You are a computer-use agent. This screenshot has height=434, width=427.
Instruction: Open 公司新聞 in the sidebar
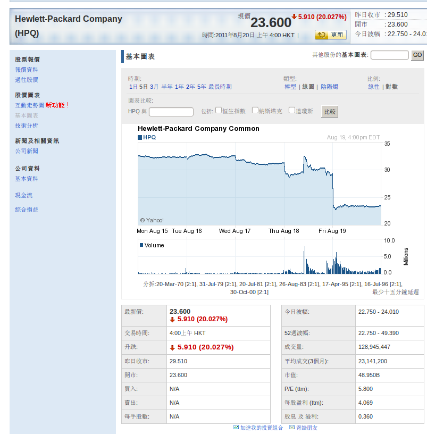click(27, 151)
